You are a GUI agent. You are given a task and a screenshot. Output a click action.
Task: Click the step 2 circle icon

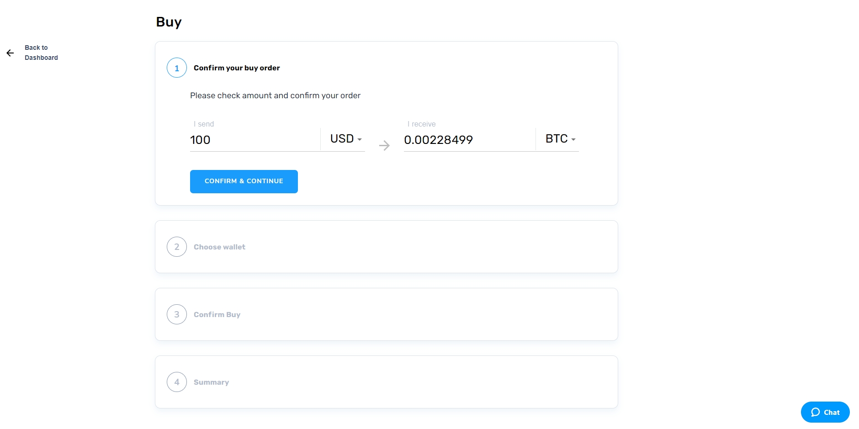177,247
